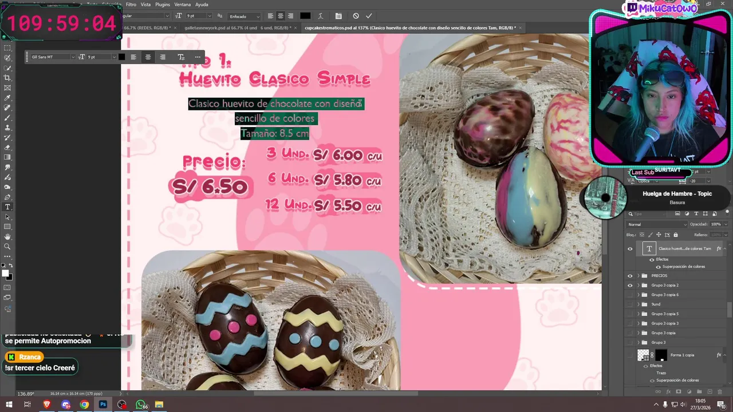Open the Opacidad percentage dropdown
Viewport: 733px width, 412px height.
point(725,224)
